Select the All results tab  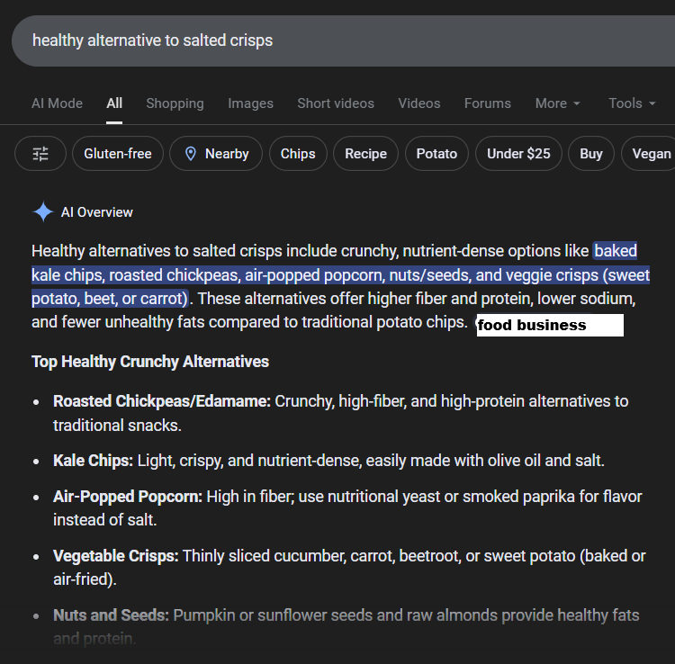[x=114, y=103]
